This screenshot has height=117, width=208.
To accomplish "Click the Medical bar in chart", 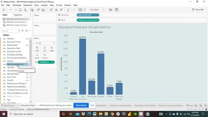I will pos(101,74).
